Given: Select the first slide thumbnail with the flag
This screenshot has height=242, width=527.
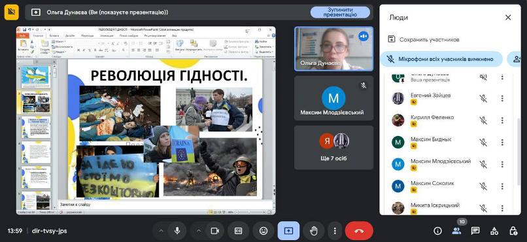Looking at the screenshot, I should pos(35,77).
